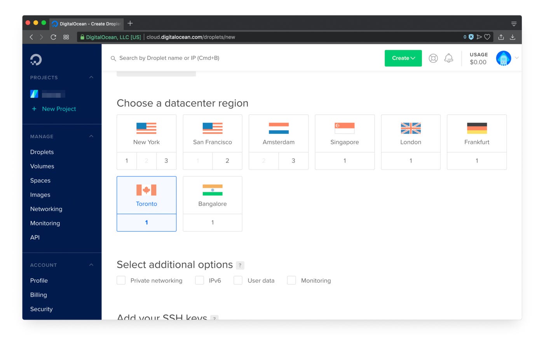Bookmark the page with the heart icon
544x349 pixels.
tap(487, 37)
